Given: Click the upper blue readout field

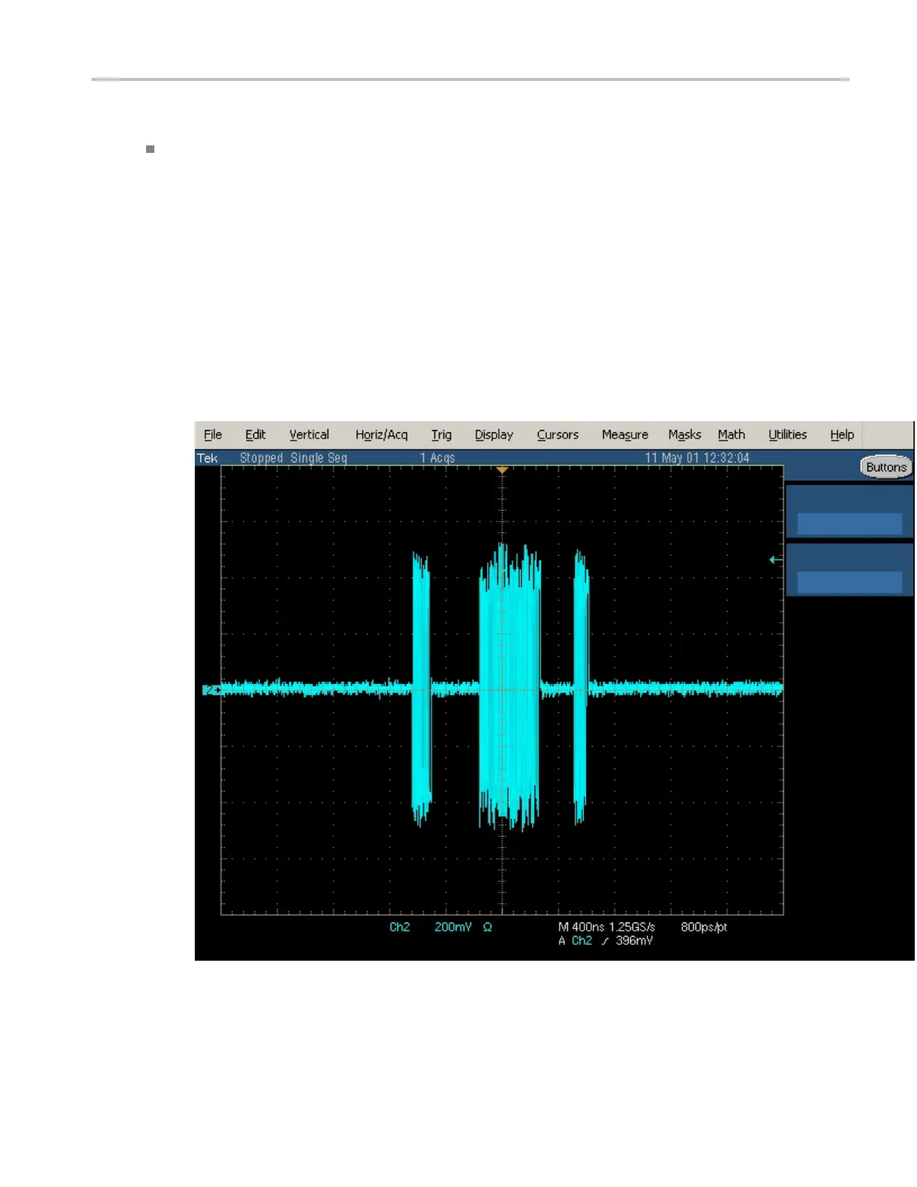Looking at the screenshot, I should pos(850,523).
